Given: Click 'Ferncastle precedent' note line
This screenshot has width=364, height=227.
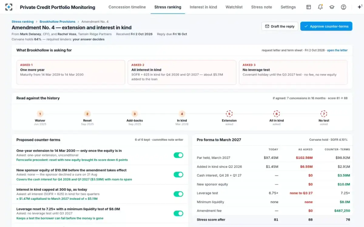Looking at the screenshot, I should (72, 160).
